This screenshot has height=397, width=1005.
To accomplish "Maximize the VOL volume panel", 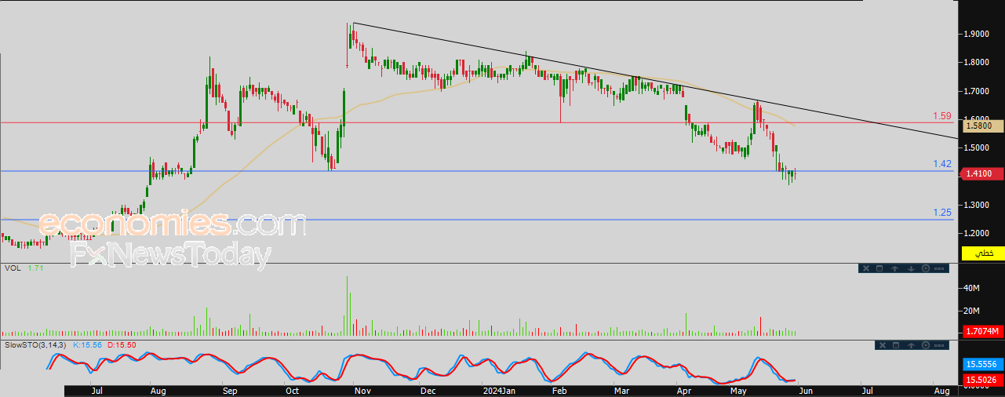I will coord(879,268).
